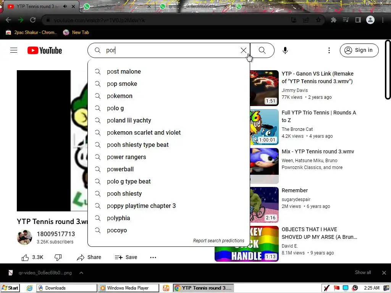Dislike the video with thumbs down
The height and width of the screenshot is (293, 391).
tap(58, 258)
